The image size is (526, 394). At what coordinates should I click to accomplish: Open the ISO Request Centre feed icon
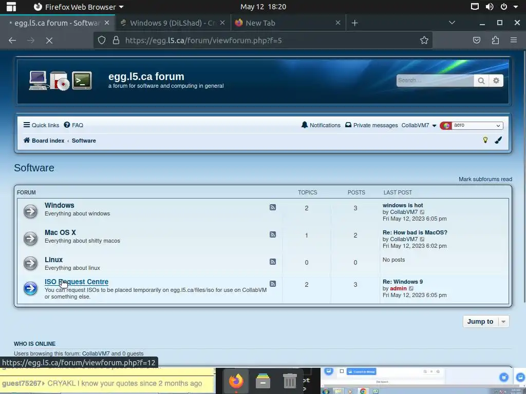(273, 284)
